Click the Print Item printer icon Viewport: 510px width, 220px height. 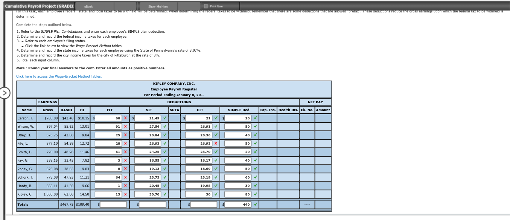206,6
